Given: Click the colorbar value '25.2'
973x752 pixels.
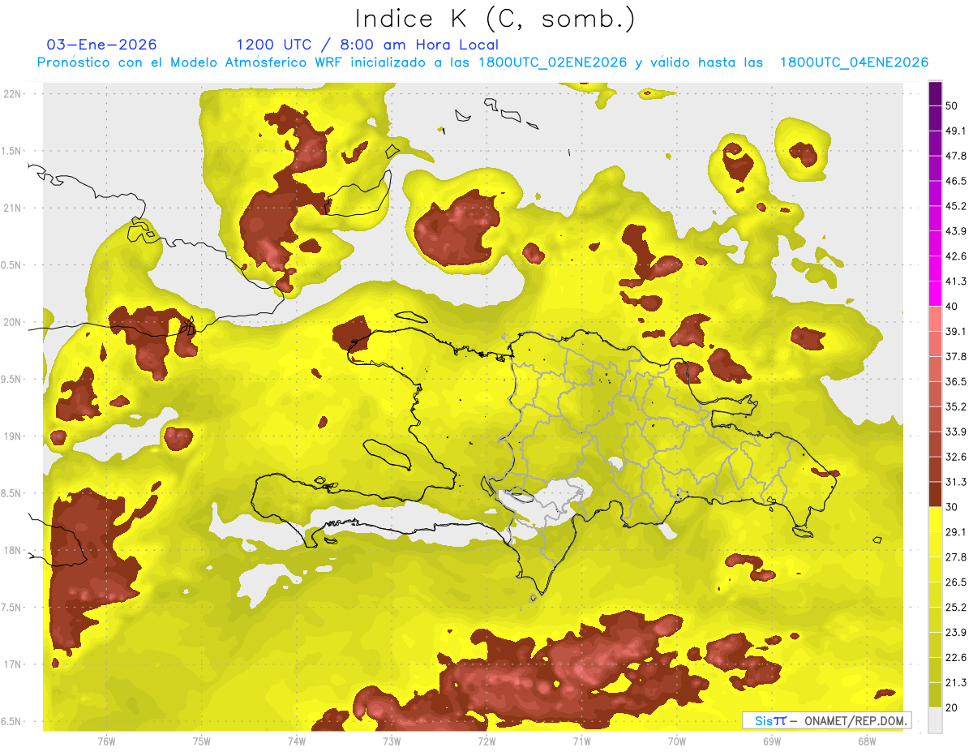Looking at the screenshot, I should (956, 608).
